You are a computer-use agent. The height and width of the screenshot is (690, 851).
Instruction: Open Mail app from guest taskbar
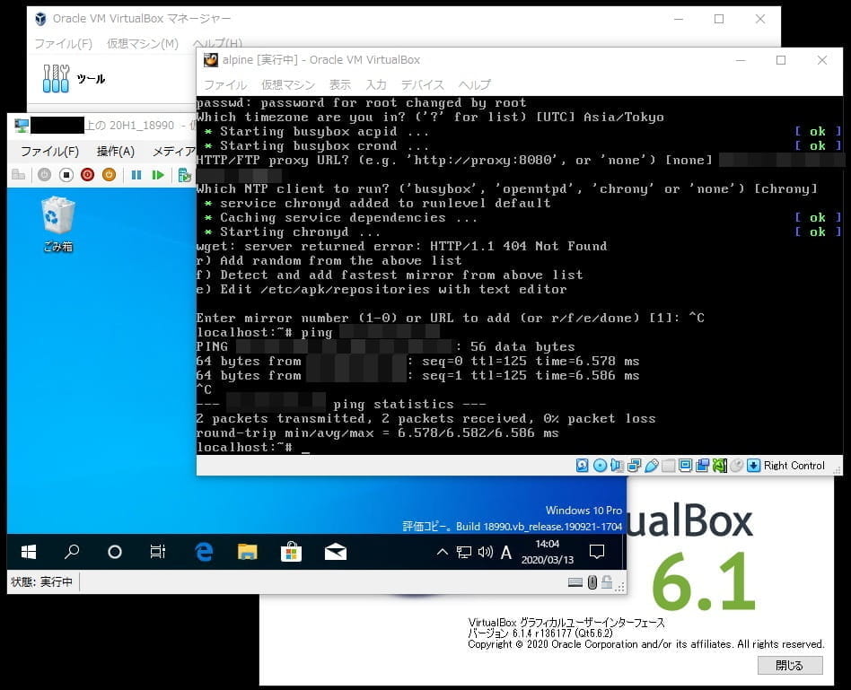click(x=336, y=552)
